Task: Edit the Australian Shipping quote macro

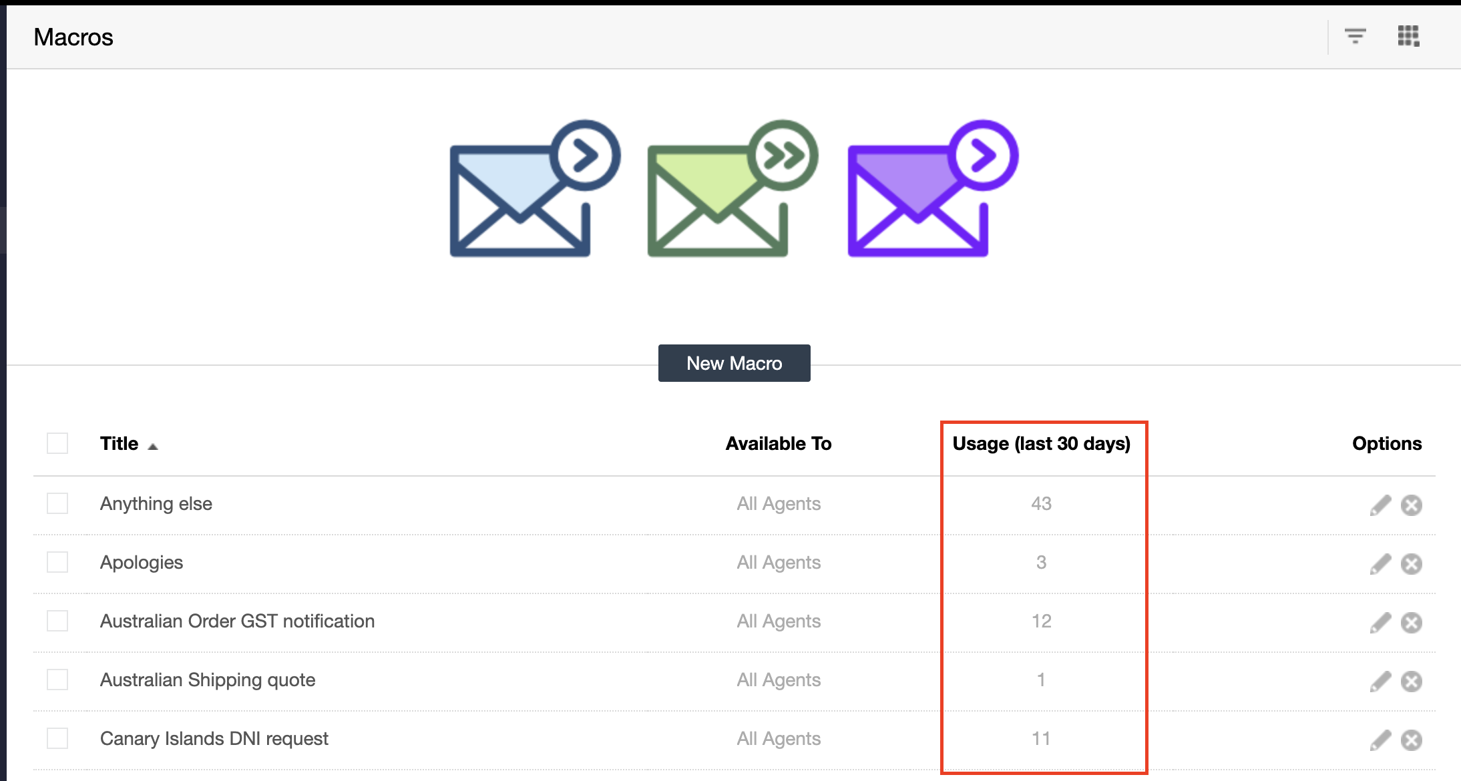Action: point(1380,682)
